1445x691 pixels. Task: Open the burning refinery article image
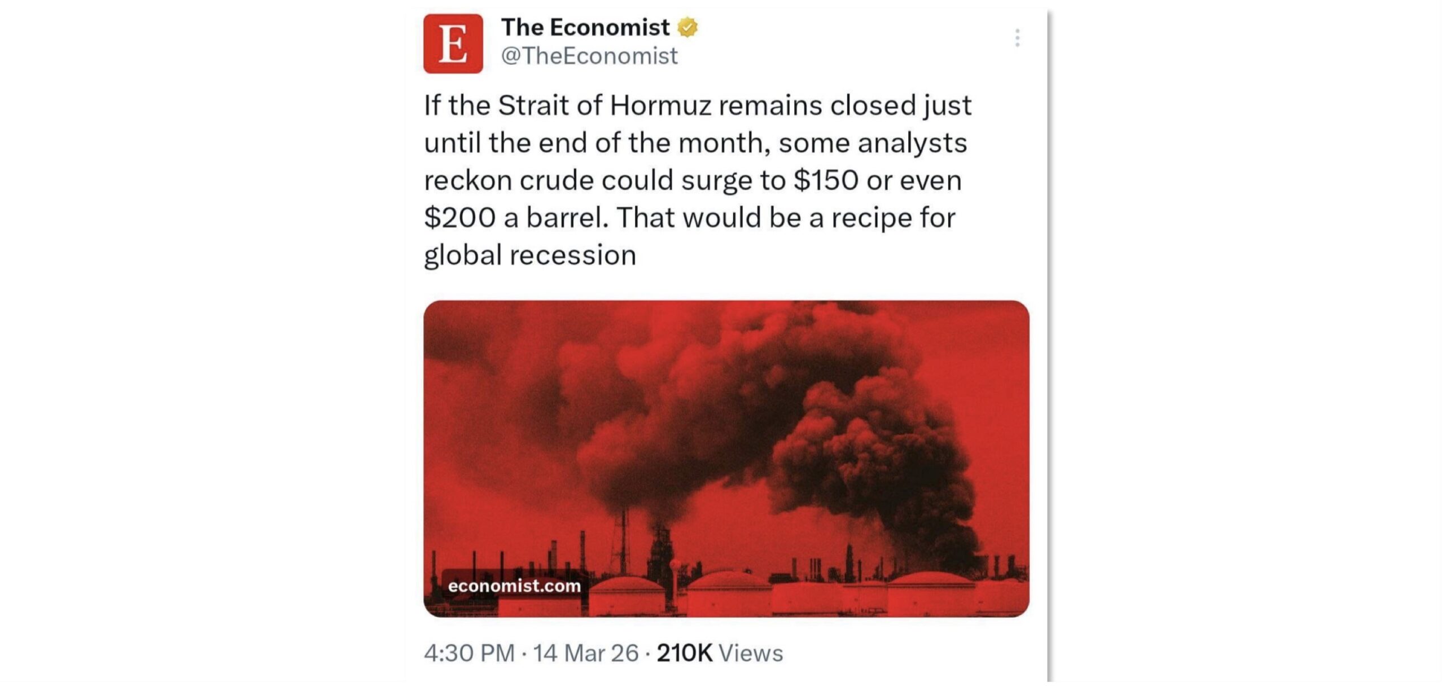pyautogui.click(x=726, y=429)
